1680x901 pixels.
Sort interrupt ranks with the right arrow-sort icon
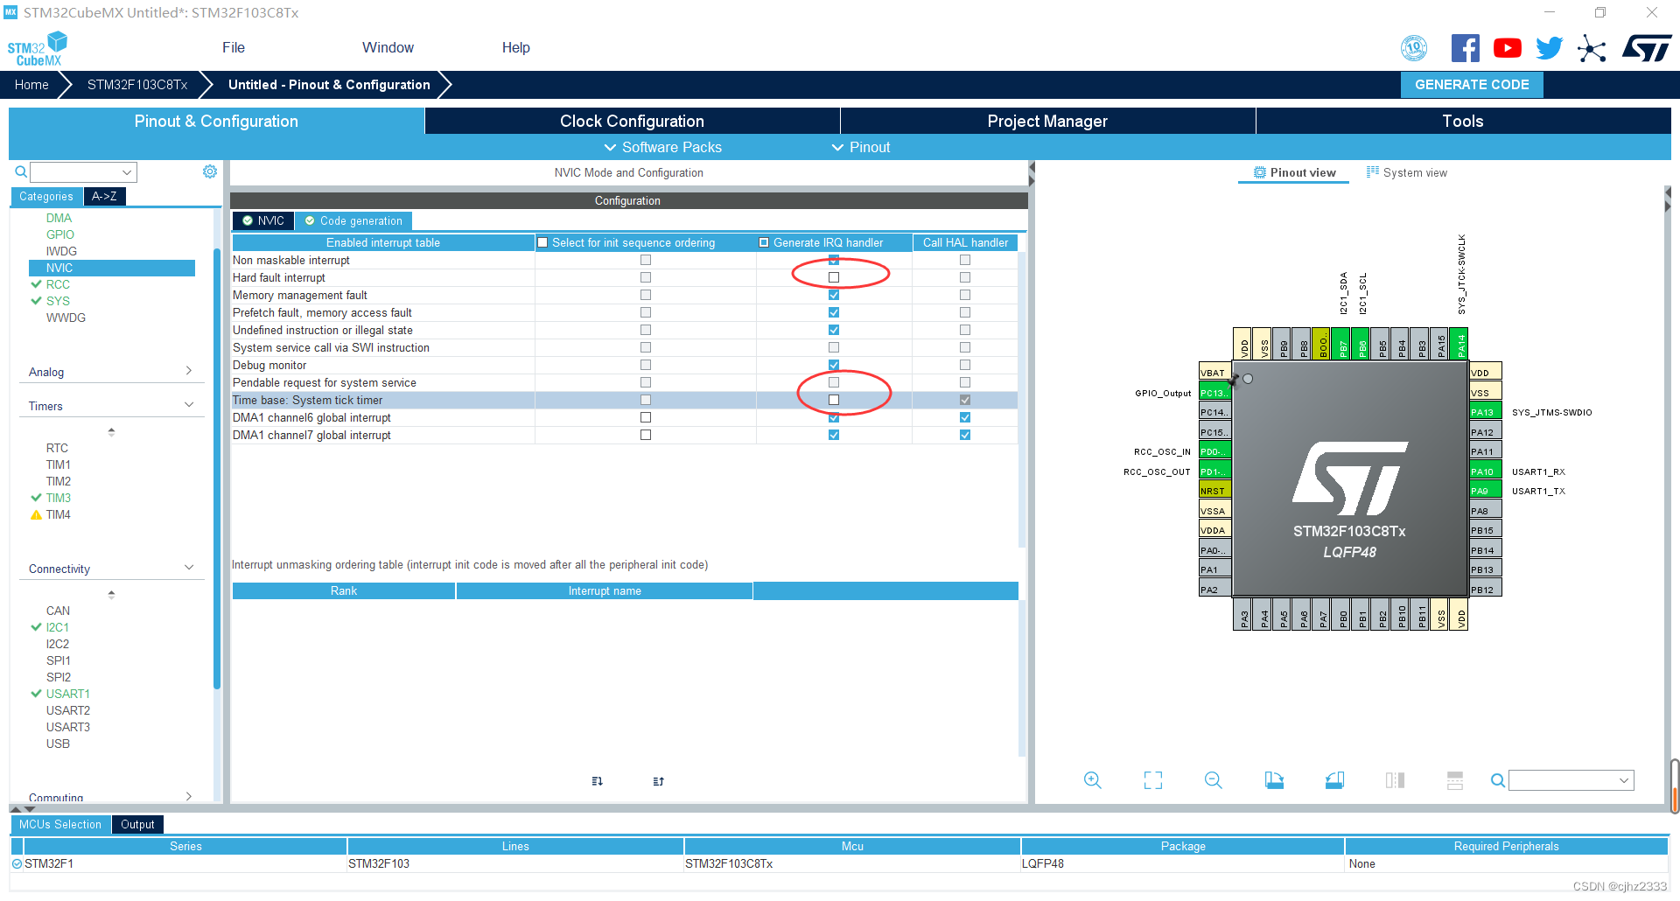point(658,781)
